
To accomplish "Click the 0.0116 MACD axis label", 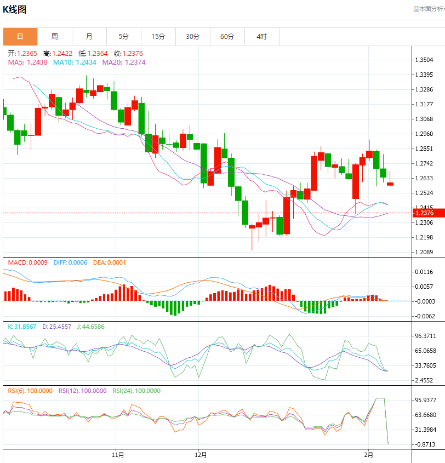I will [x=424, y=272].
